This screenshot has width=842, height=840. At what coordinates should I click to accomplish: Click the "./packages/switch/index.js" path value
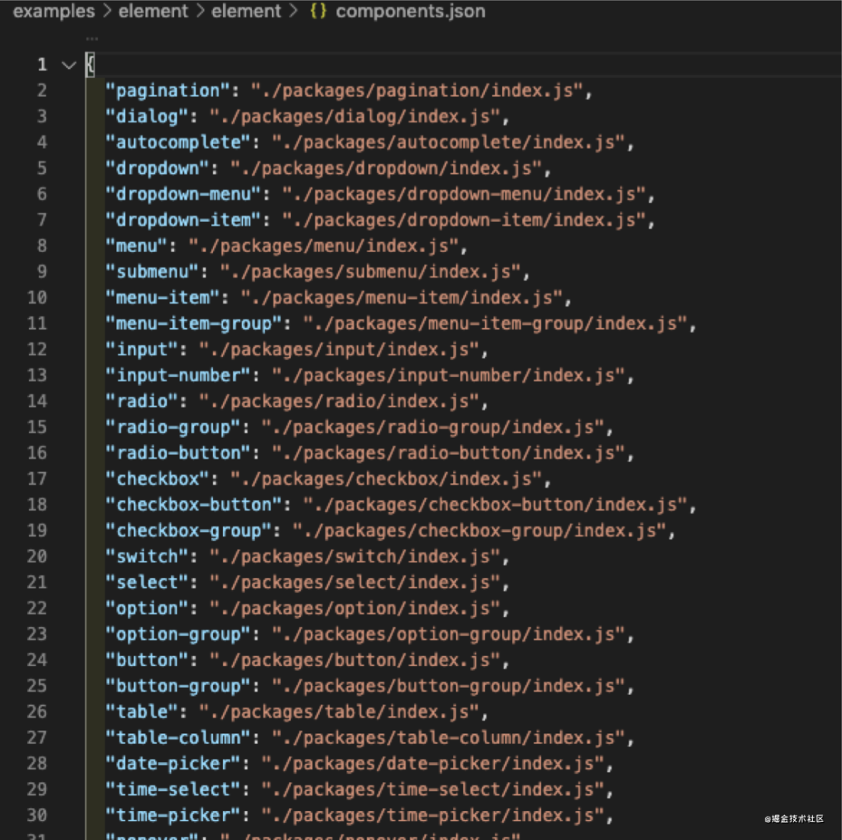click(355, 556)
